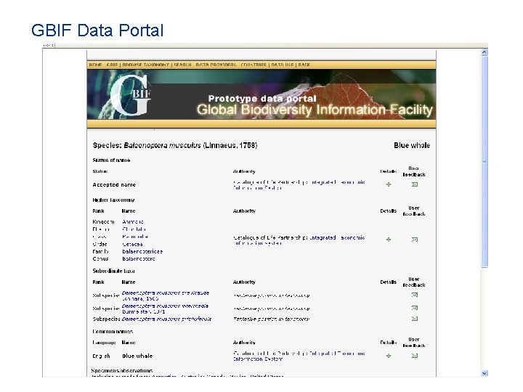Click the 'Common names' section label
523x392 pixels.
pos(113,331)
